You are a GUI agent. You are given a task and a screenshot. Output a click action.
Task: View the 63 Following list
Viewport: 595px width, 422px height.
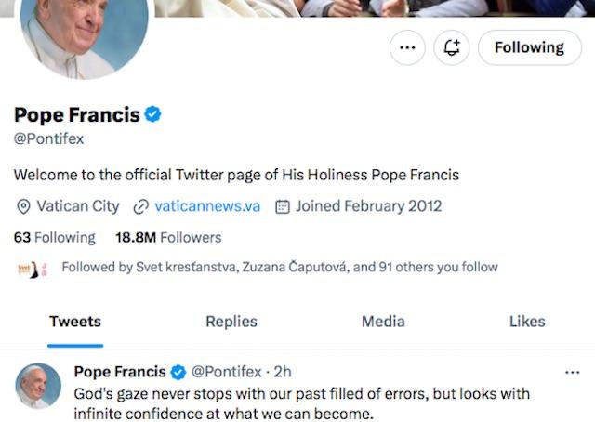[54, 237]
